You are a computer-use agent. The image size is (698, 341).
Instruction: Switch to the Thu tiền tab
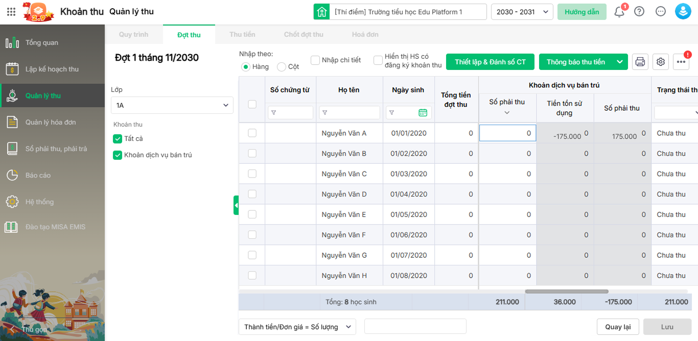coord(242,35)
